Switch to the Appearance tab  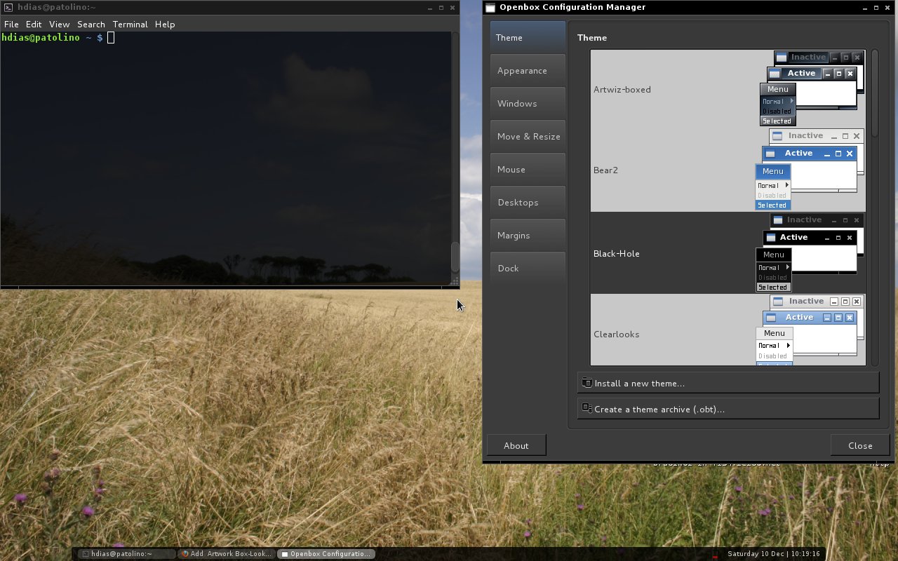[528, 70]
